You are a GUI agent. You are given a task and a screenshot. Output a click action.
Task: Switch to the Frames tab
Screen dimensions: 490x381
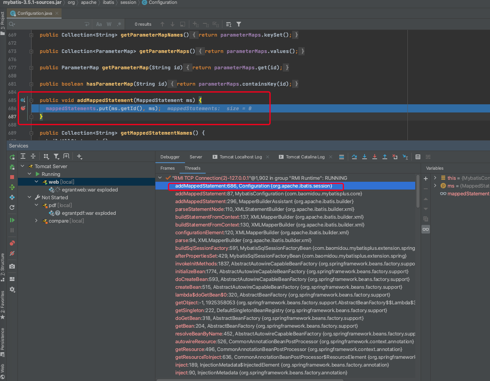pyautogui.click(x=167, y=168)
